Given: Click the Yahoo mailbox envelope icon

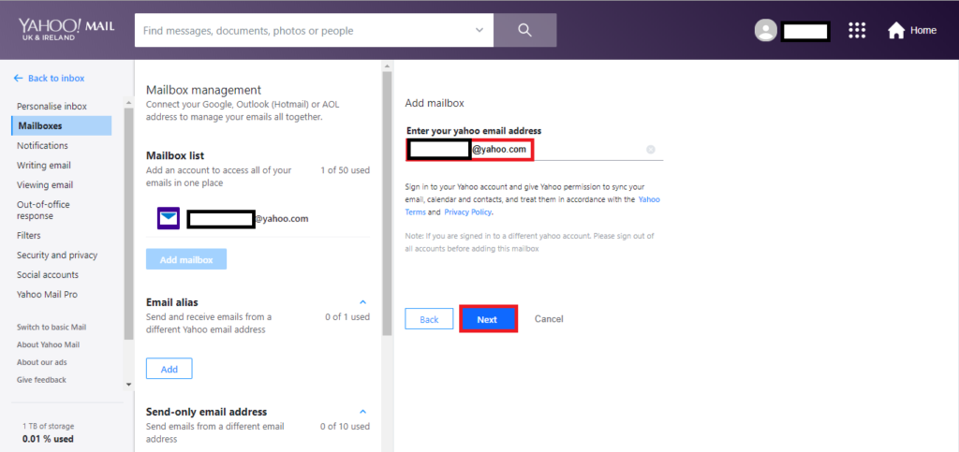Looking at the screenshot, I should [168, 219].
